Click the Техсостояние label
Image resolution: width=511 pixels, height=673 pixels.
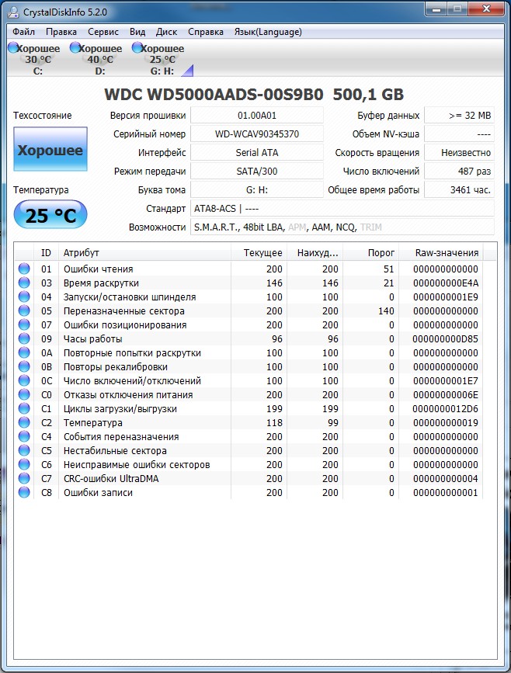click(42, 116)
